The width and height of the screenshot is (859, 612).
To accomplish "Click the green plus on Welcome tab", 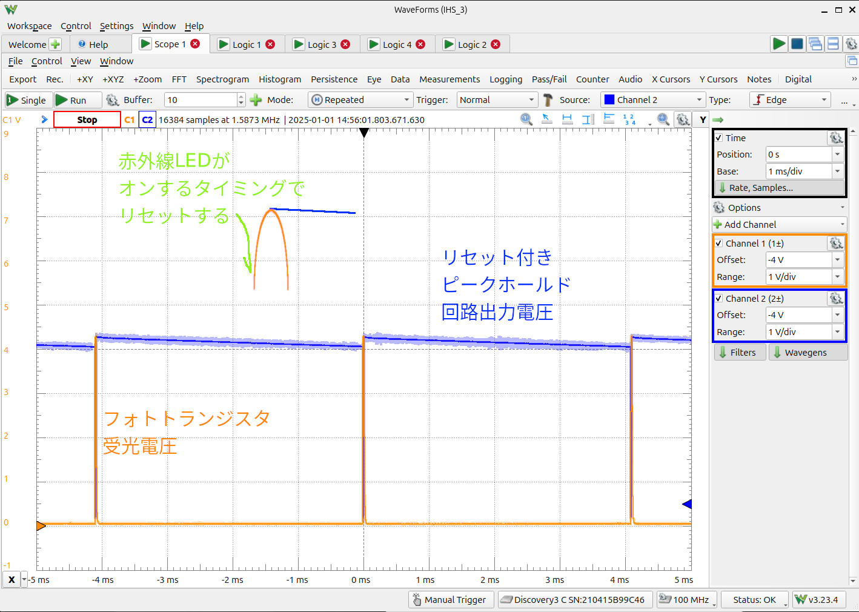I will coord(55,44).
